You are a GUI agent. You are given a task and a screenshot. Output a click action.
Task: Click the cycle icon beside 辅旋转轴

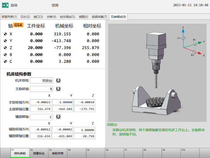(x=58, y=116)
